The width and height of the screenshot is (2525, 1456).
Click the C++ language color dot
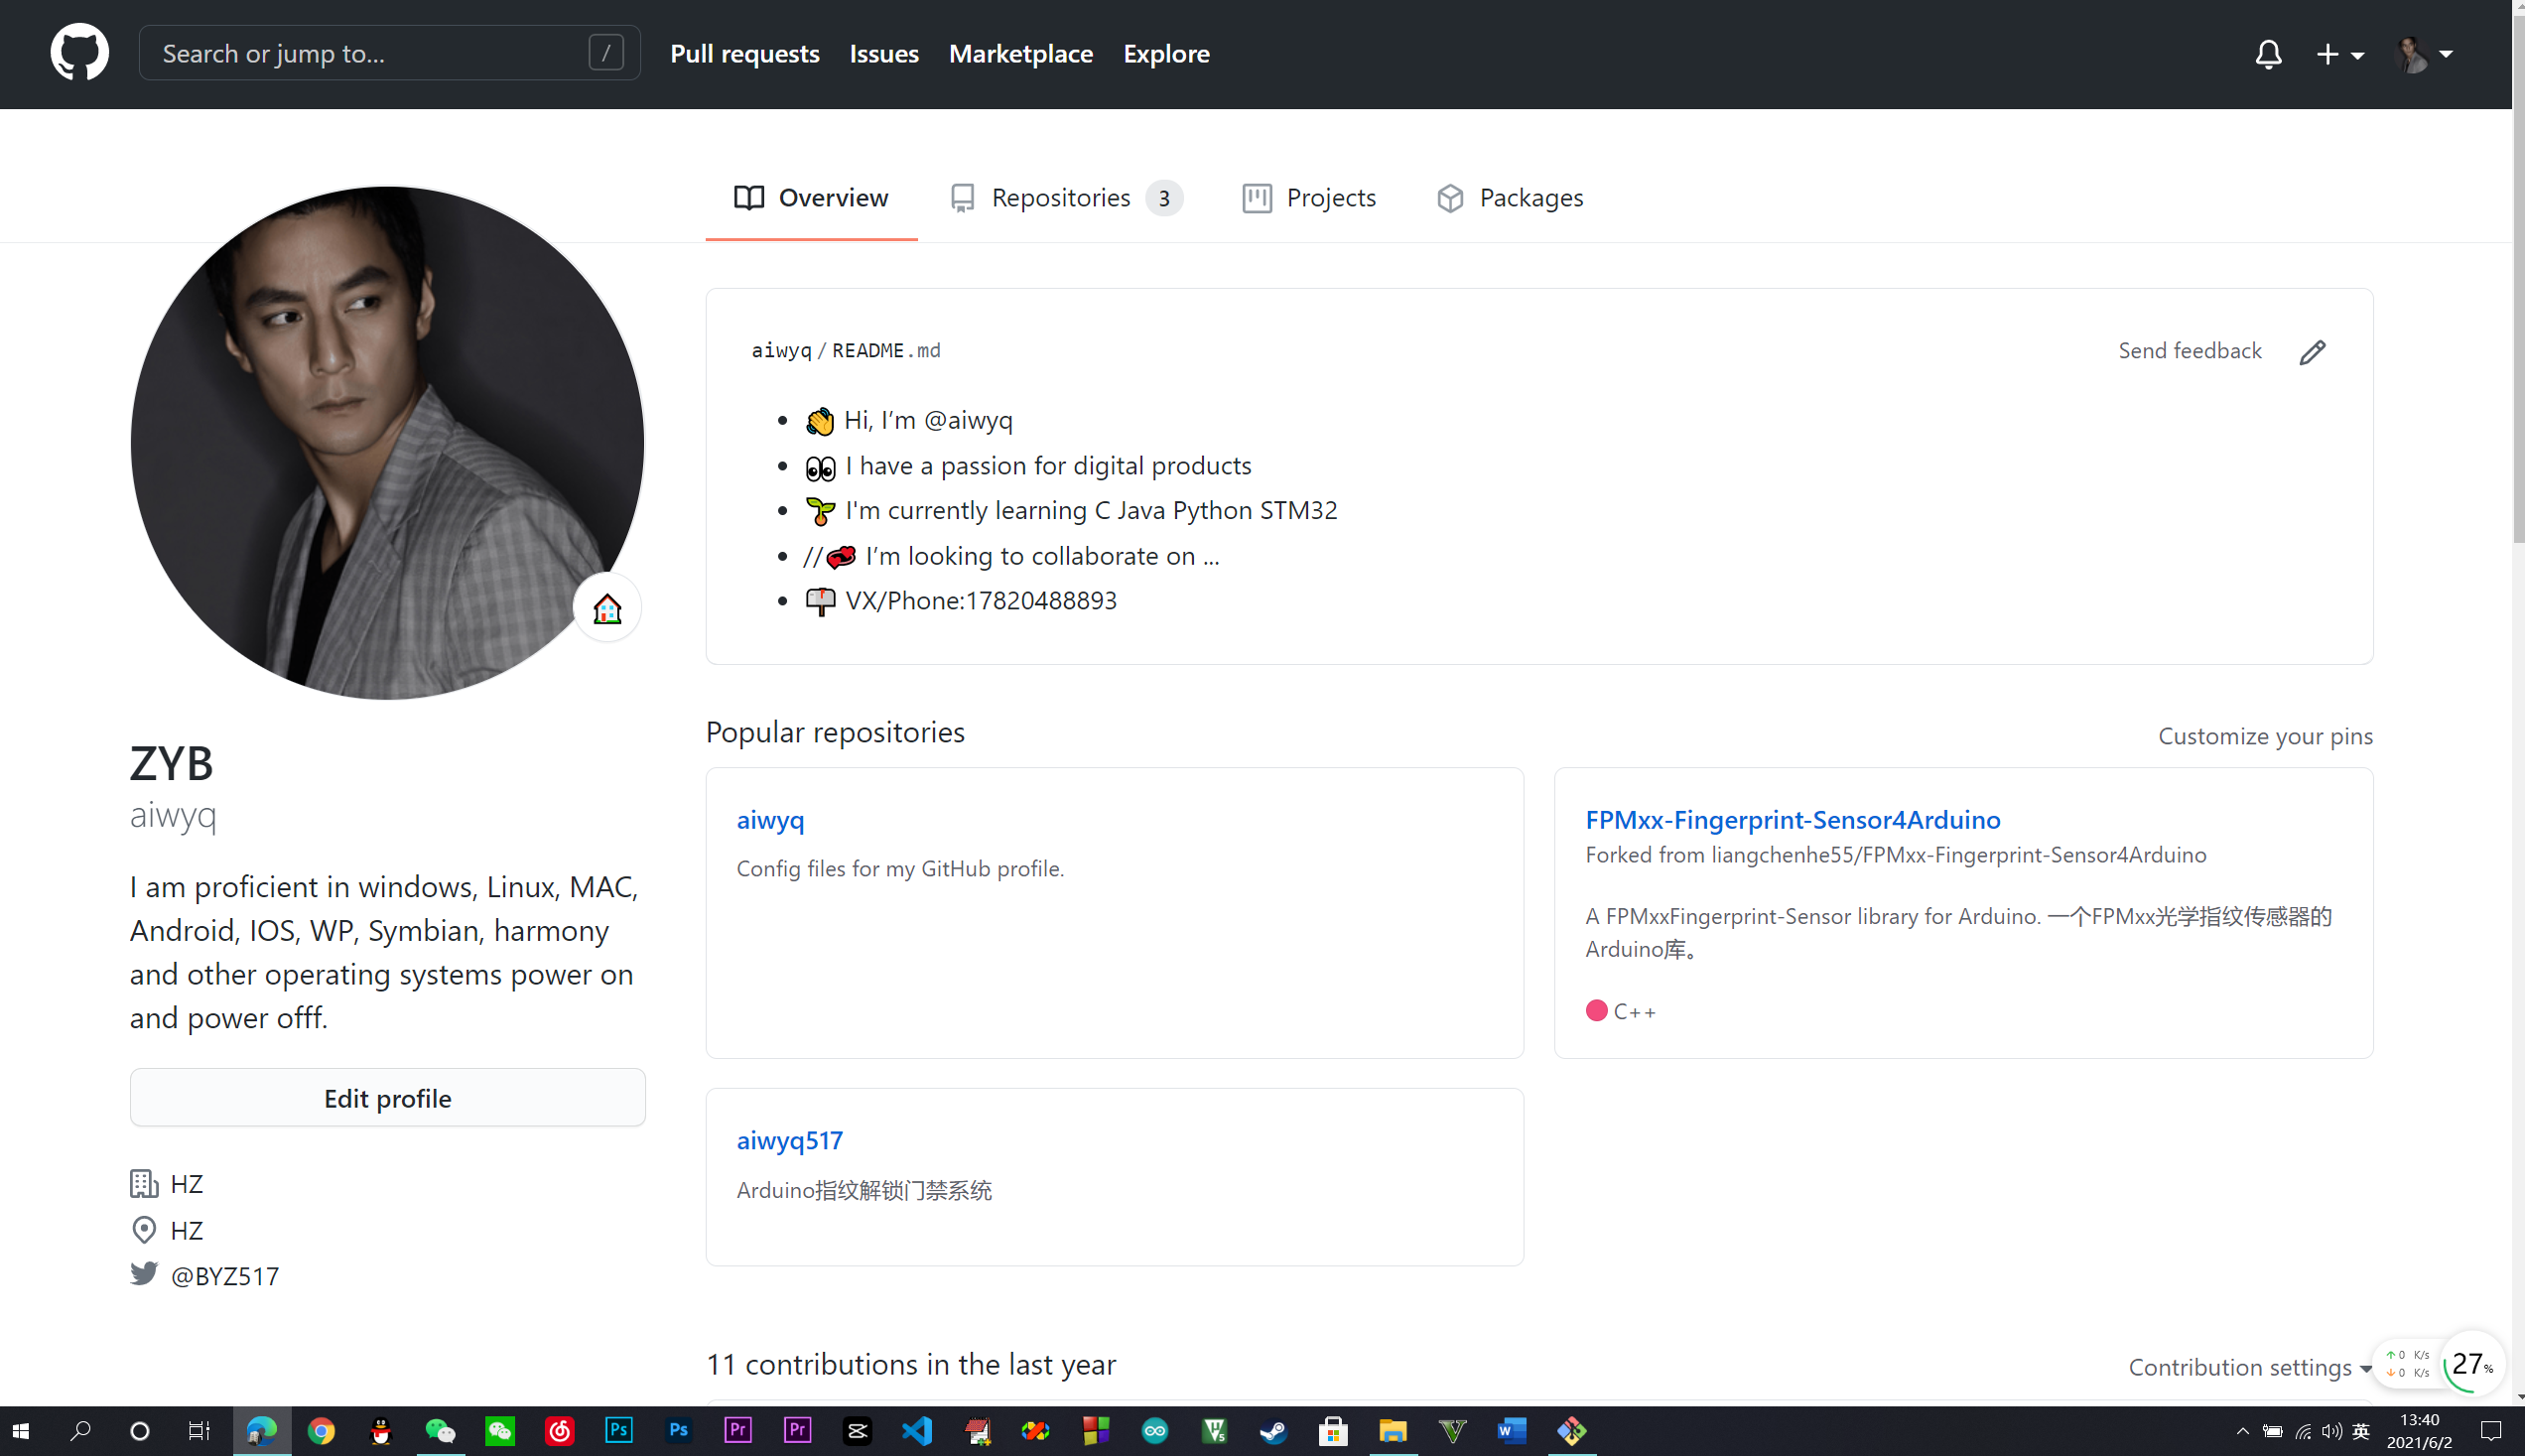point(1596,1011)
